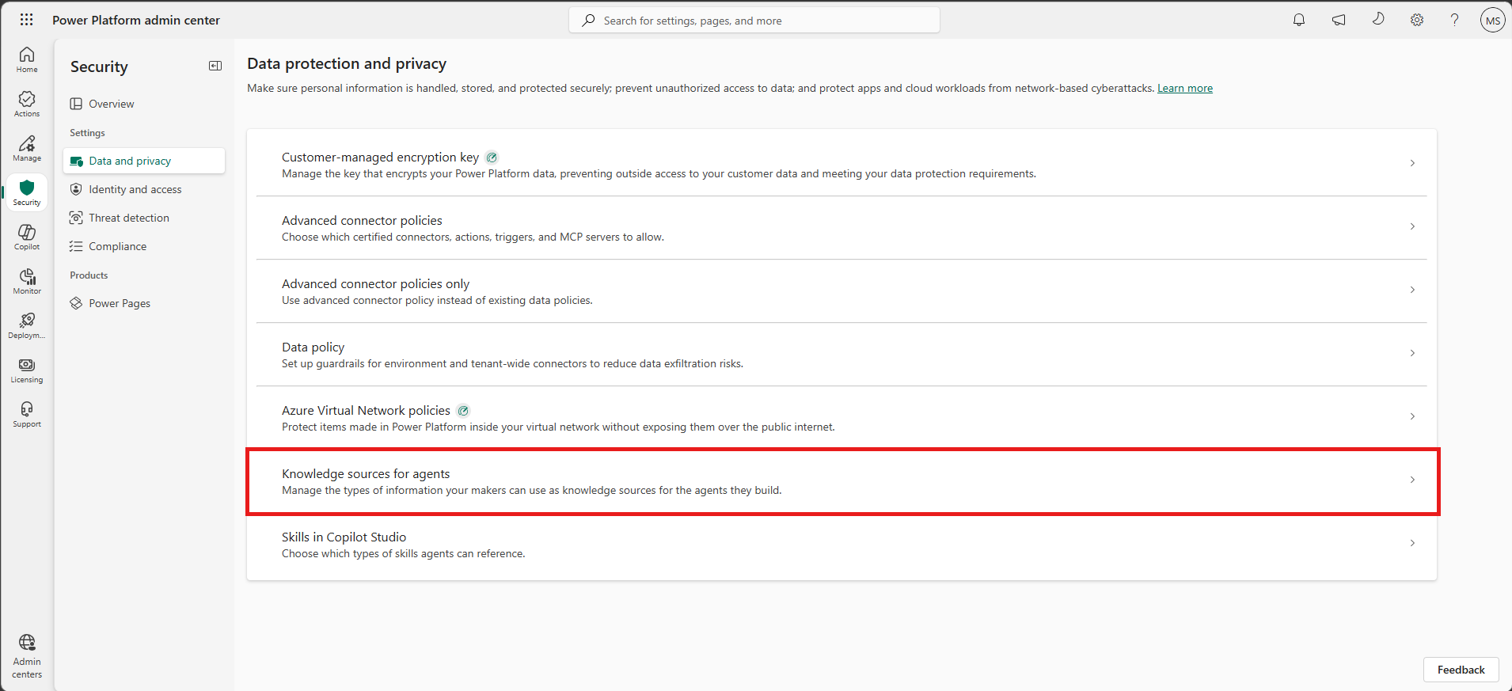Select Compliance menu item
The height and width of the screenshot is (691, 1512).
(x=144, y=246)
